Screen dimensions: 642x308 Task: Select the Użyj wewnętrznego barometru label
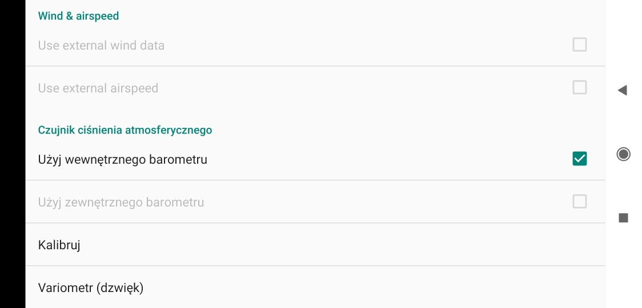tap(122, 160)
